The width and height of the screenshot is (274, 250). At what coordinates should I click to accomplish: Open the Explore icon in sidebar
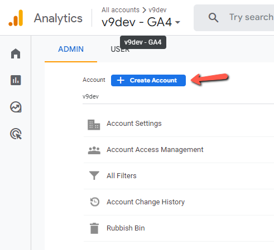(x=16, y=107)
